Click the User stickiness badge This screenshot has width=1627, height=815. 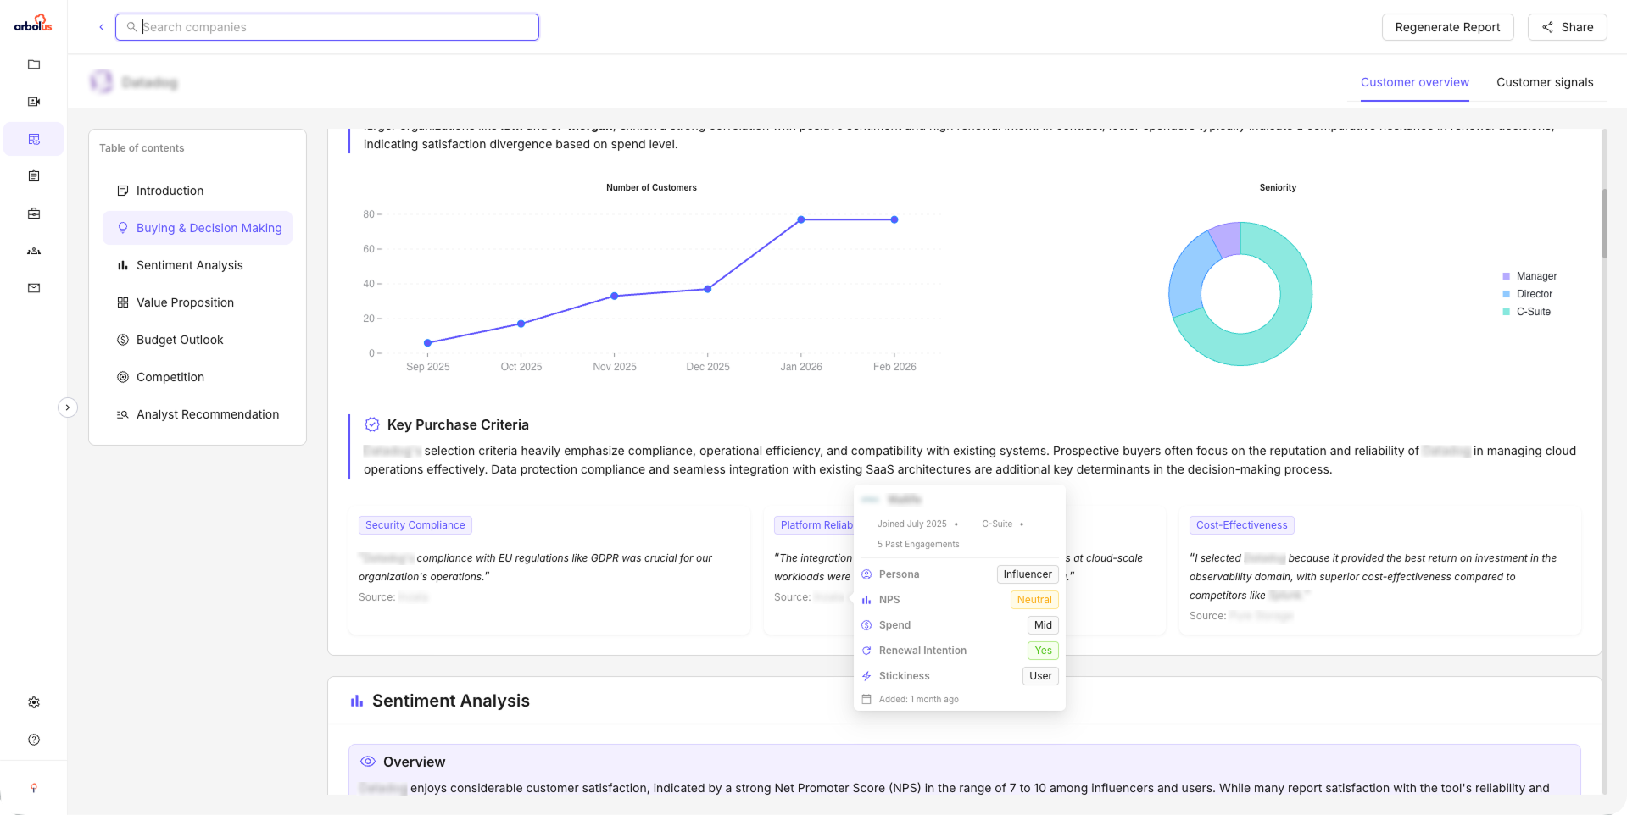click(x=1040, y=676)
